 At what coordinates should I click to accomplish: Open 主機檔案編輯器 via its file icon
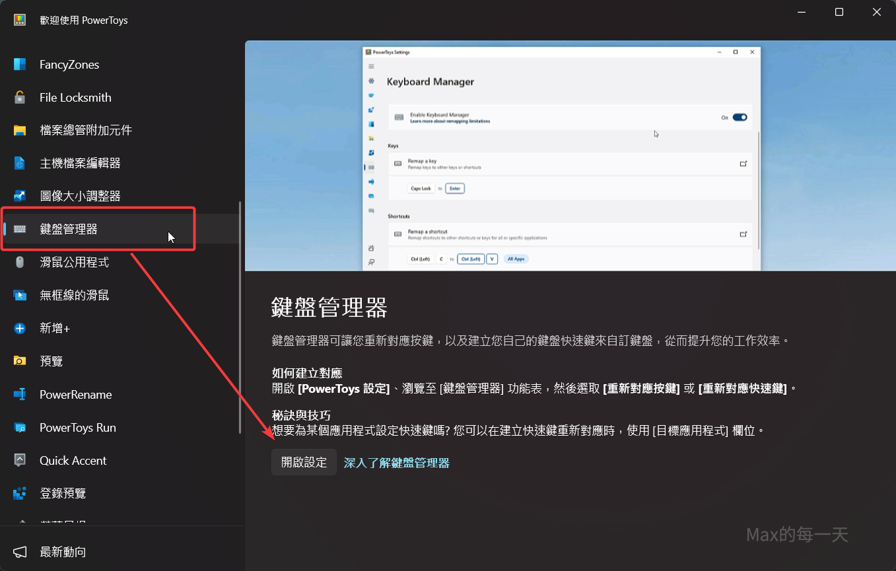click(x=20, y=163)
